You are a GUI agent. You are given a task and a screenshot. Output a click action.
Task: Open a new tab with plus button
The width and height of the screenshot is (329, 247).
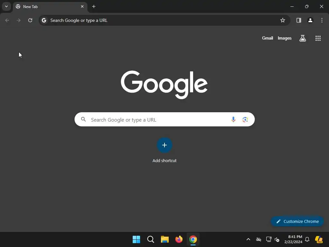coord(94,6)
